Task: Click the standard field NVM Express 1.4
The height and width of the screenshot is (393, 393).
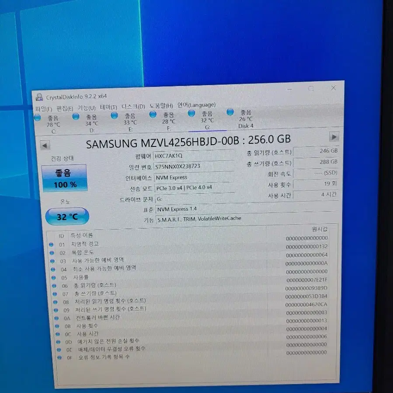Action: (247, 208)
